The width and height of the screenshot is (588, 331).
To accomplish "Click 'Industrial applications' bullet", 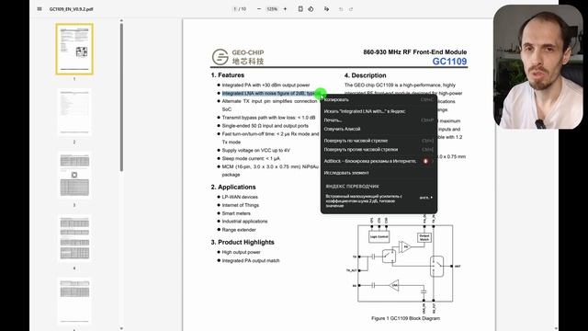I will [244, 222].
